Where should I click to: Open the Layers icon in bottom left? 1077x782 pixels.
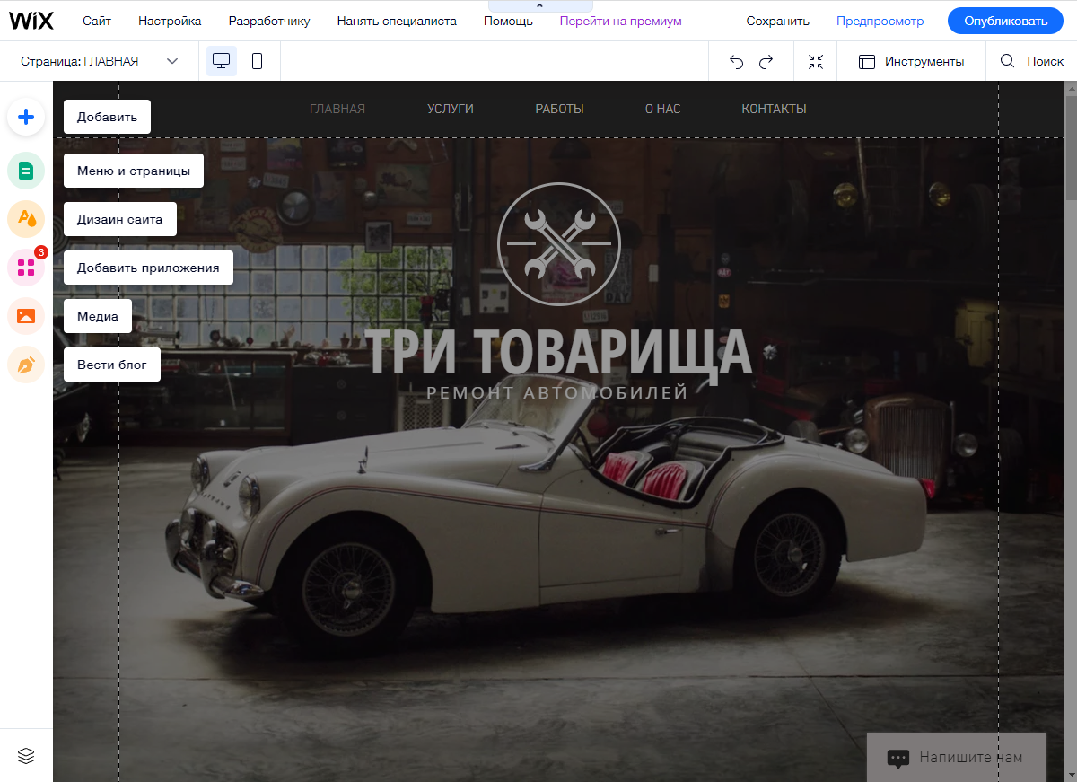[26, 756]
